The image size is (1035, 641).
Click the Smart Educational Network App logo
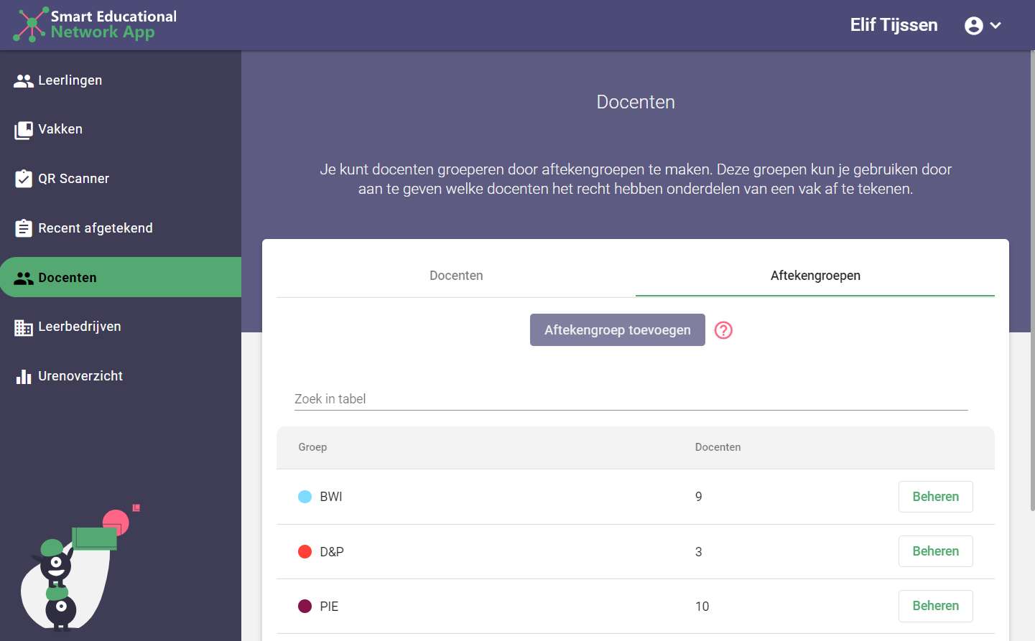[95, 24]
